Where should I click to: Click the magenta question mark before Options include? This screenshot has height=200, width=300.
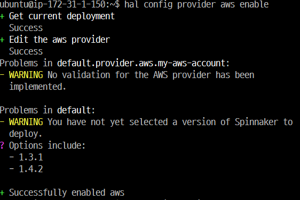click(2, 145)
